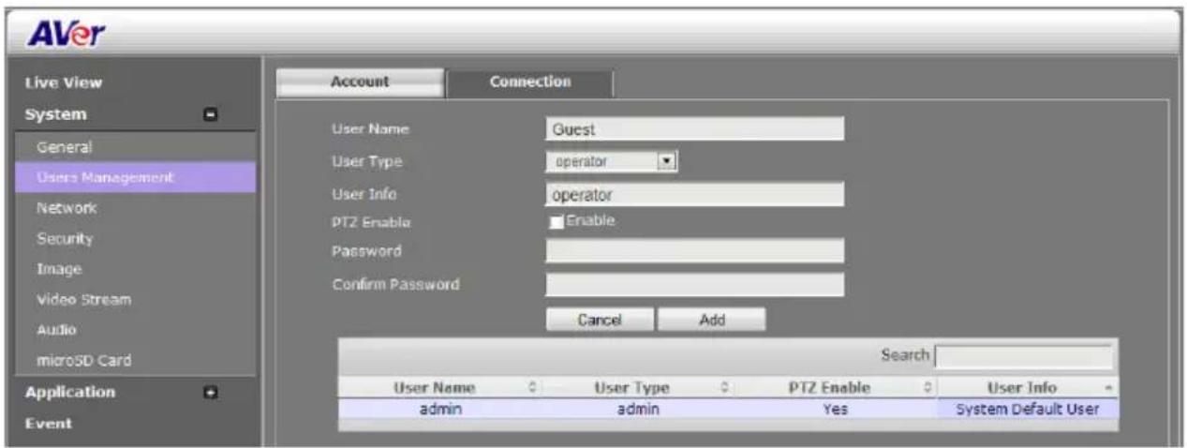Expand the Application section
The width and height of the screenshot is (1187, 448).
[212, 392]
